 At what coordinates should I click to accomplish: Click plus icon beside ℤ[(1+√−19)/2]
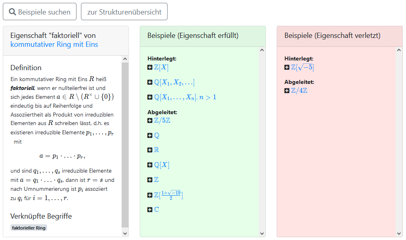tap(150, 195)
